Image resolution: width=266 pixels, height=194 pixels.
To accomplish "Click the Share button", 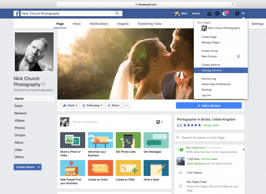I will (113, 106).
